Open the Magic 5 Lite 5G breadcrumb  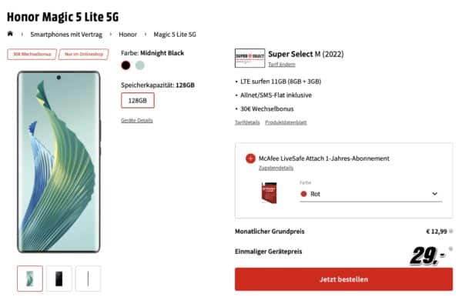pos(175,35)
